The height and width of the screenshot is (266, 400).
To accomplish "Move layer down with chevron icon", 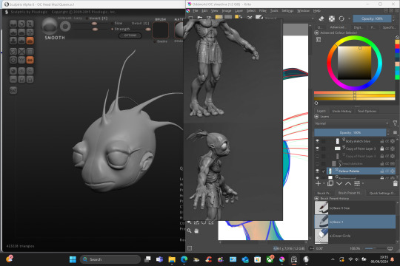I will point(339,183).
